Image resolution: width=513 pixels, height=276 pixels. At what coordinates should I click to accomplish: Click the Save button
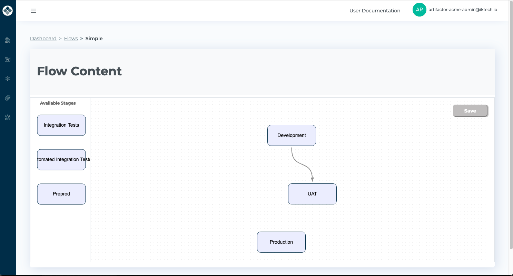tap(470, 110)
